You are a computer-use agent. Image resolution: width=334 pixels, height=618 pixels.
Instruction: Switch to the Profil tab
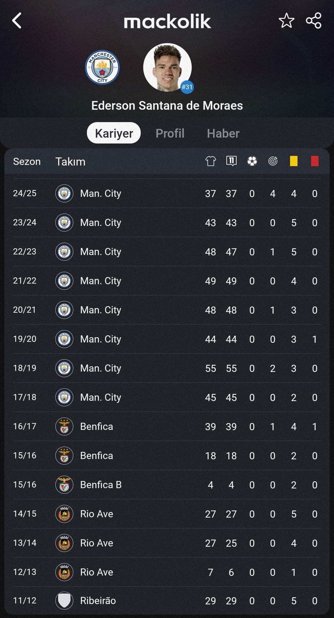(x=170, y=133)
